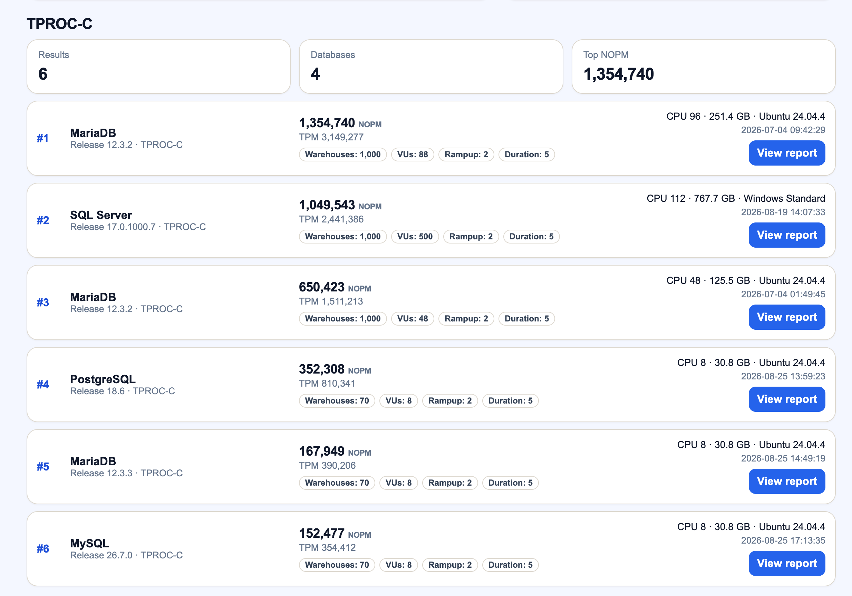
Task: Click rank label #2
Action: pyautogui.click(x=43, y=220)
